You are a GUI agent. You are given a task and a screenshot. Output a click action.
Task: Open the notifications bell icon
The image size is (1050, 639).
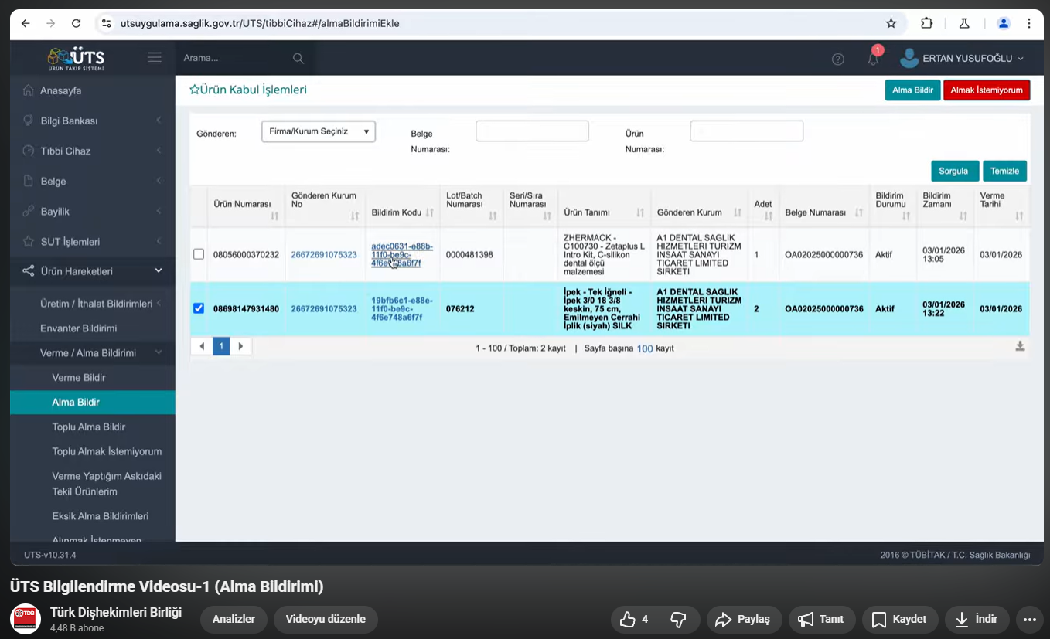(873, 59)
